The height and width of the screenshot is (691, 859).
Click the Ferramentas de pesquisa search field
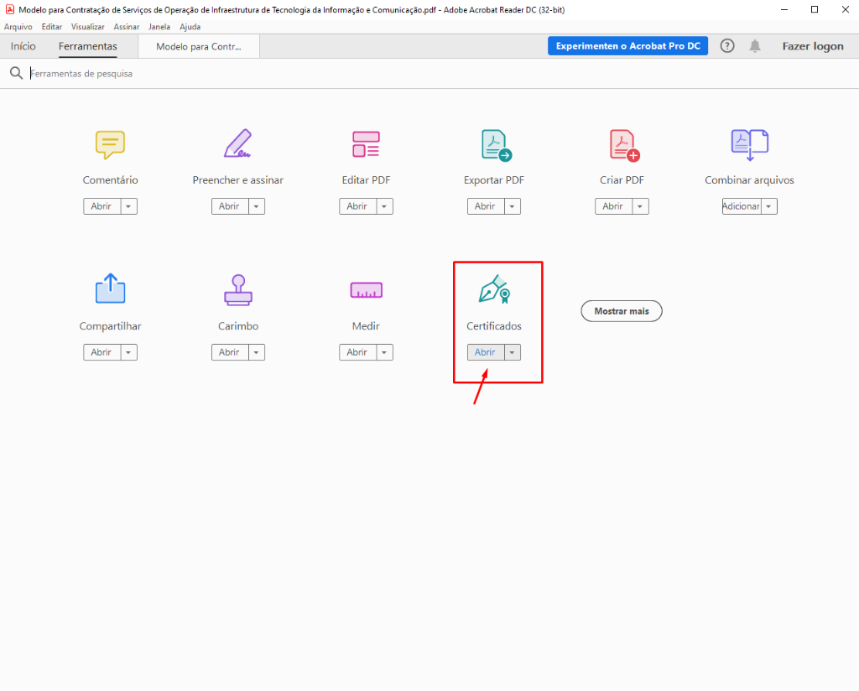(x=252, y=74)
